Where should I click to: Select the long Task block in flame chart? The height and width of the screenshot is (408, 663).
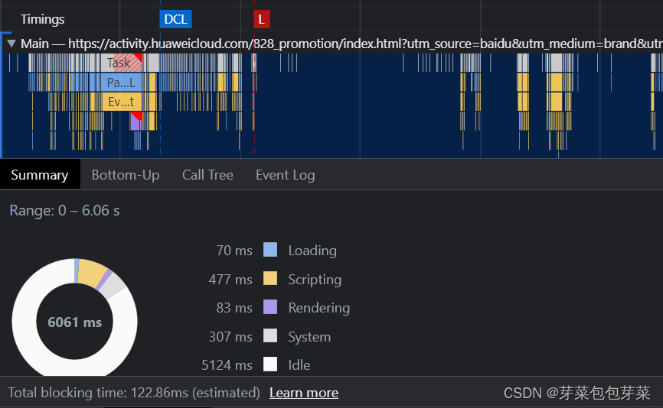[x=122, y=63]
